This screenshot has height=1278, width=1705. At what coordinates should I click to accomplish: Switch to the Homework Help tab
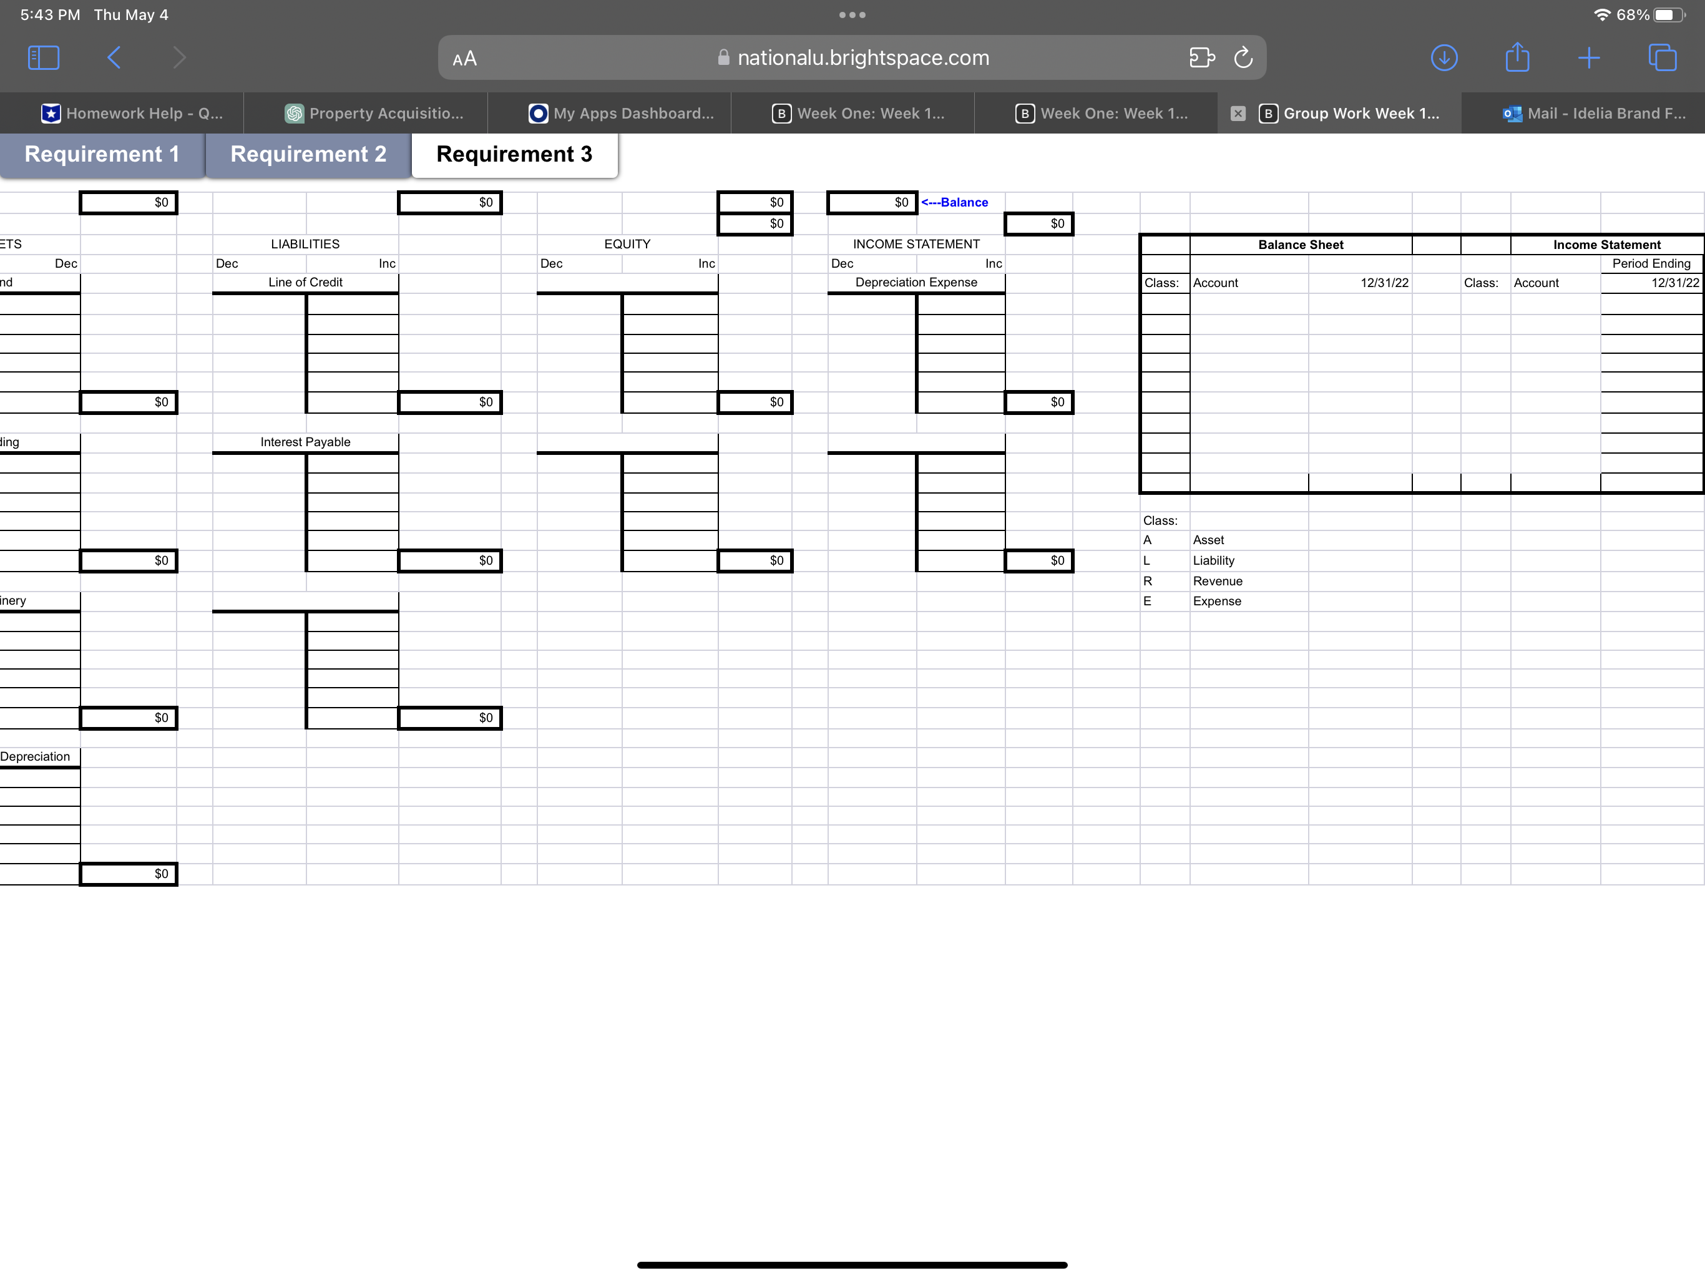click(x=131, y=114)
